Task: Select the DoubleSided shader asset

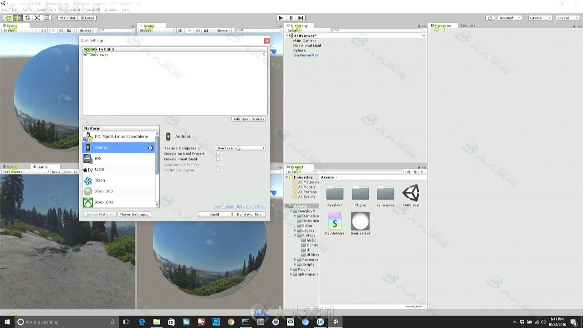Action: click(x=335, y=223)
